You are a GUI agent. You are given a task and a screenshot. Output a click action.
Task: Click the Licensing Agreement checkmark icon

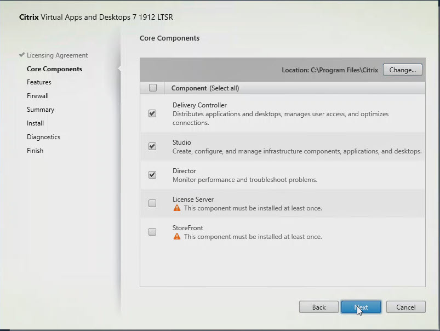click(x=22, y=55)
